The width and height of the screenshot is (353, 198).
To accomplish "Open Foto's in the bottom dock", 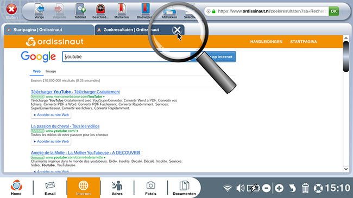I will click(150, 188).
